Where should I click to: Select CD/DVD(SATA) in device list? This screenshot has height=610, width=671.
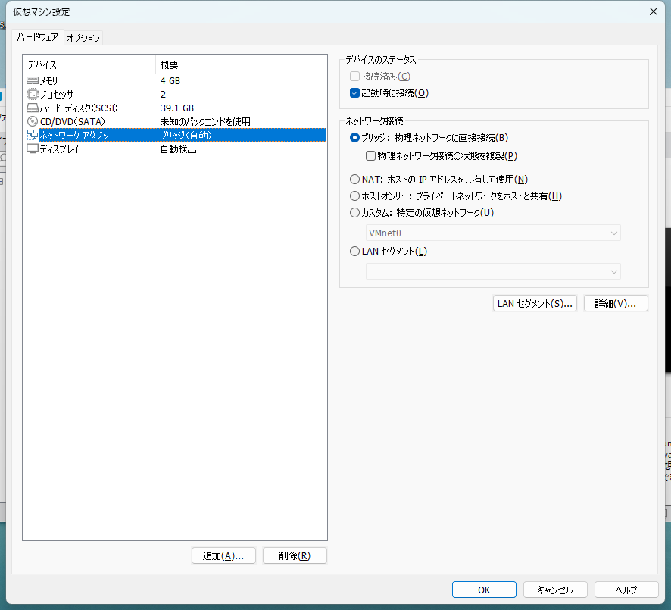pyautogui.click(x=176, y=121)
